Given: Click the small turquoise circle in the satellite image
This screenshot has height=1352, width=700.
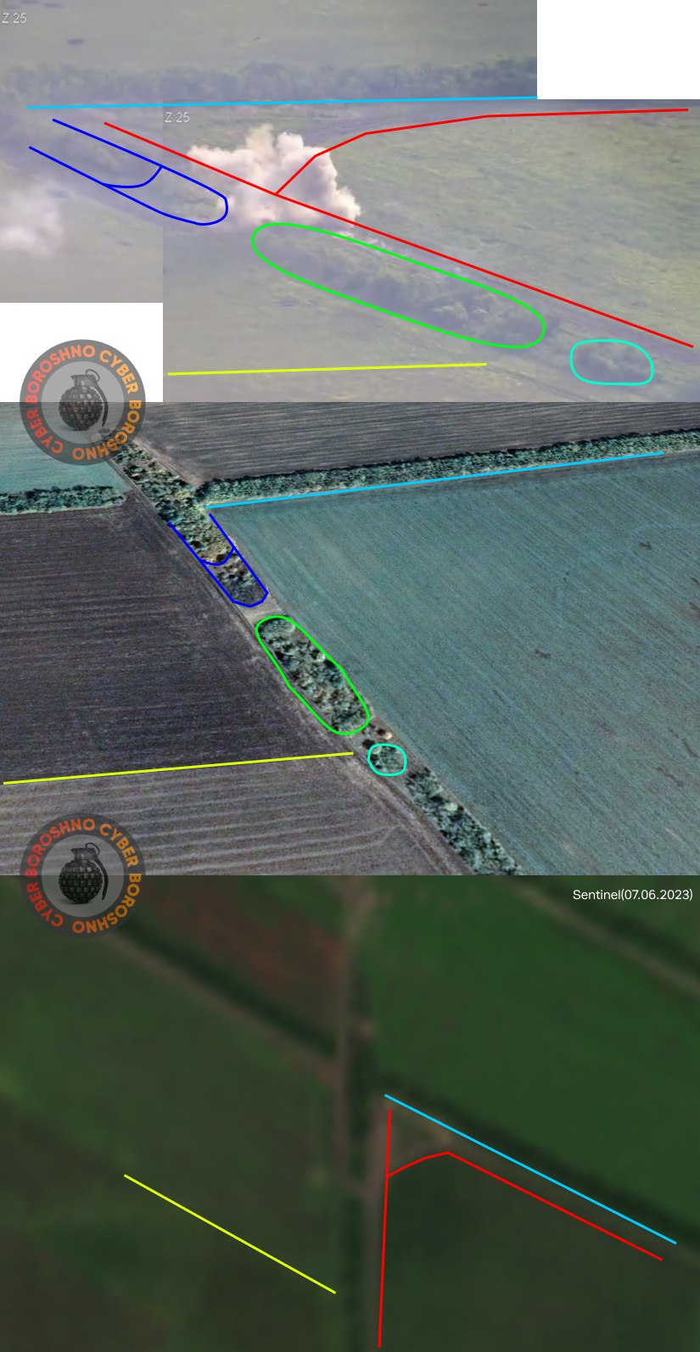Looking at the screenshot, I should pos(387,759).
